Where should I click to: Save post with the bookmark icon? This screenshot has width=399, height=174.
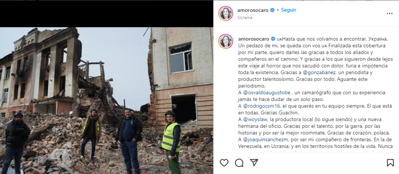[390, 163]
